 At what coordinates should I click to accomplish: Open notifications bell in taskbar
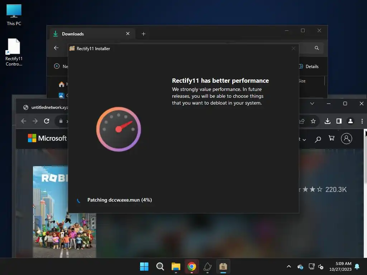(357, 266)
